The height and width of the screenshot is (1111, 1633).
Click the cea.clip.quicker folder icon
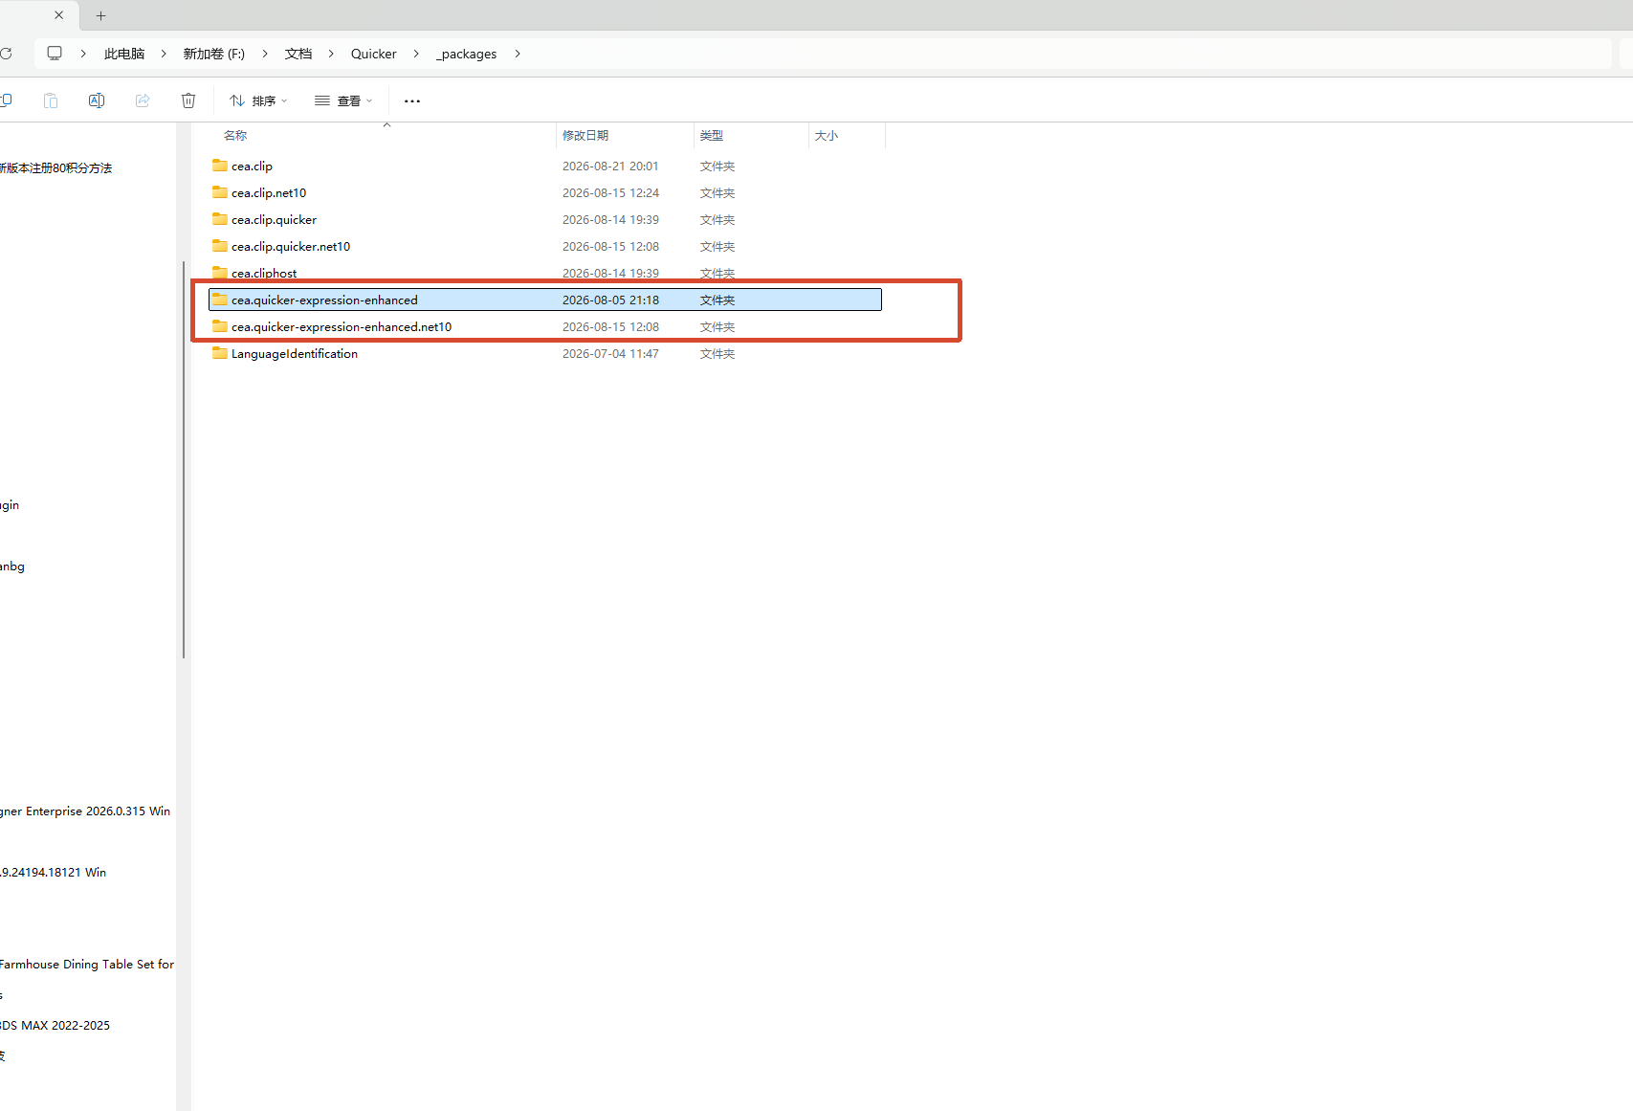pos(220,219)
